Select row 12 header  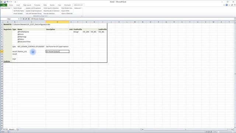click(1, 51)
